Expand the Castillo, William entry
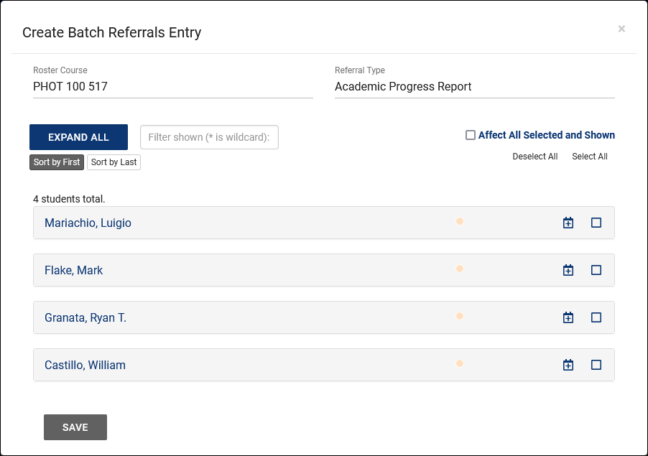Image resolution: width=648 pixels, height=456 pixels. (x=85, y=366)
